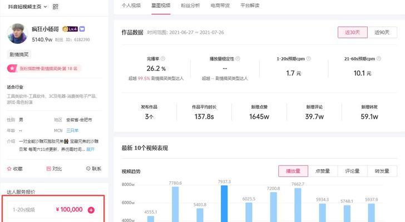This screenshot has height=222, width=405.
Task: Click the 联系 label
Action: coord(96,169)
